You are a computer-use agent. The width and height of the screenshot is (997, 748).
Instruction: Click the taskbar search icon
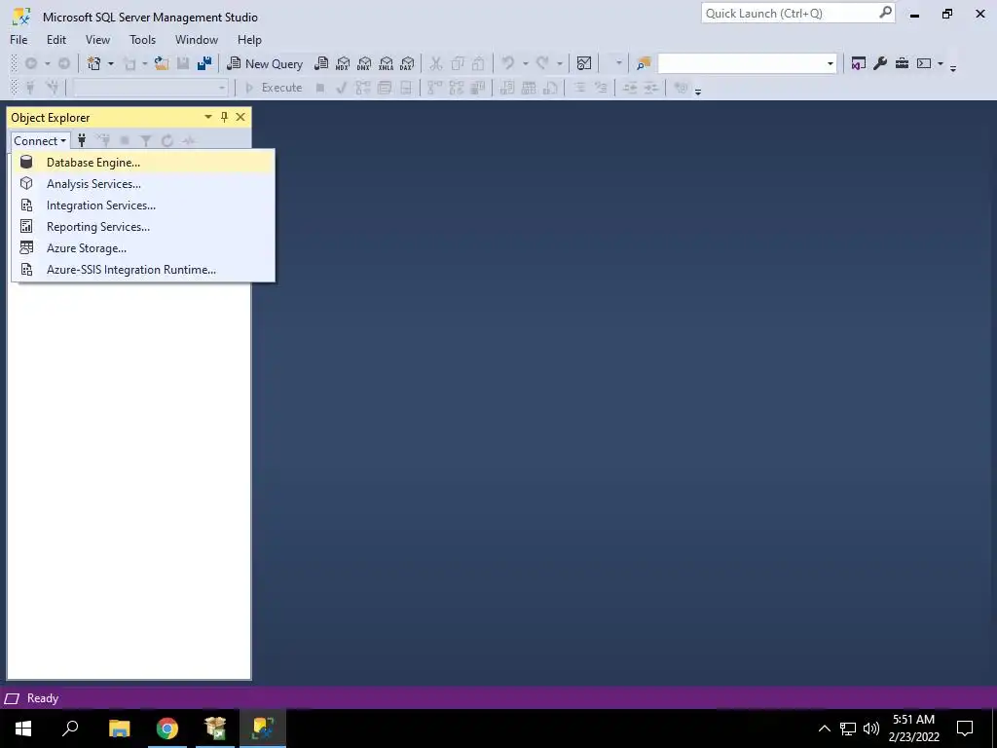pyautogui.click(x=70, y=729)
